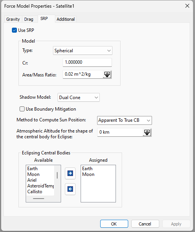
Task: Edit the Cr value field
Action: coord(87,62)
